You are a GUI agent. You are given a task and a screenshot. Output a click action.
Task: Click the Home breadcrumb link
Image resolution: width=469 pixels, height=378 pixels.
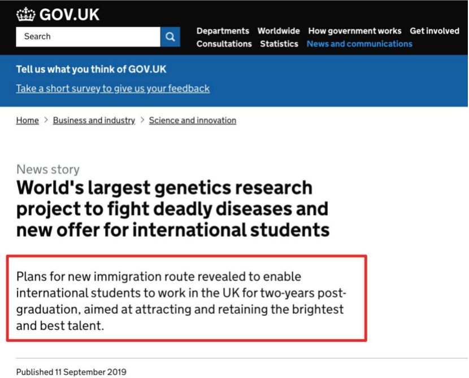click(27, 120)
